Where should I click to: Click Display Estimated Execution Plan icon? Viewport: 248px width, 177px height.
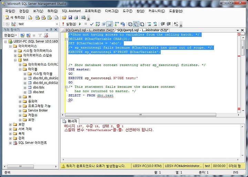pyautogui.click(x=98, y=24)
